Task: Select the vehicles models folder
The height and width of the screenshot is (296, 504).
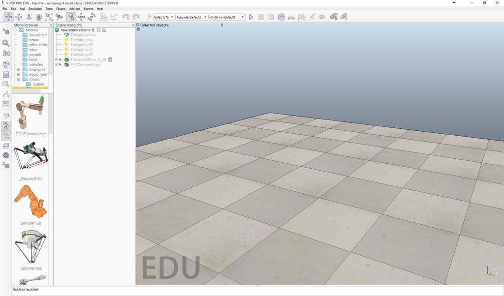Action: click(x=35, y=64)
